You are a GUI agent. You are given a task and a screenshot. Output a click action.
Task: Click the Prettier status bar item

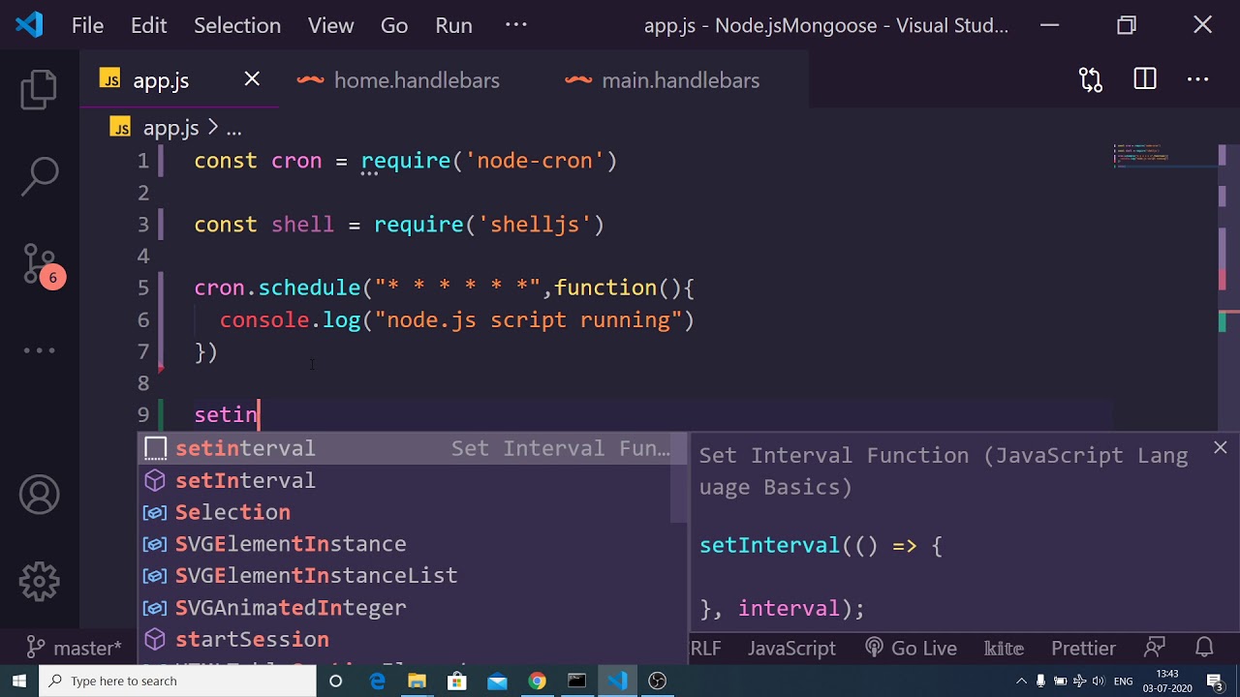pos(1083,648)
